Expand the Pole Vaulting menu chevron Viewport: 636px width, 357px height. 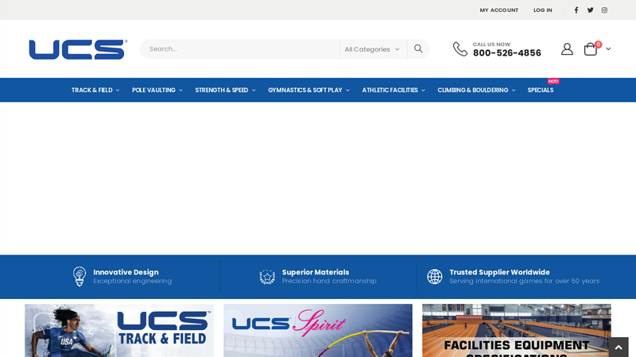180,90
